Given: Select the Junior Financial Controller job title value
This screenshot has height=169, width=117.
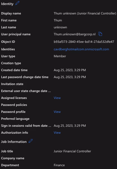Looking at the screenshot, I should (72, 151).
